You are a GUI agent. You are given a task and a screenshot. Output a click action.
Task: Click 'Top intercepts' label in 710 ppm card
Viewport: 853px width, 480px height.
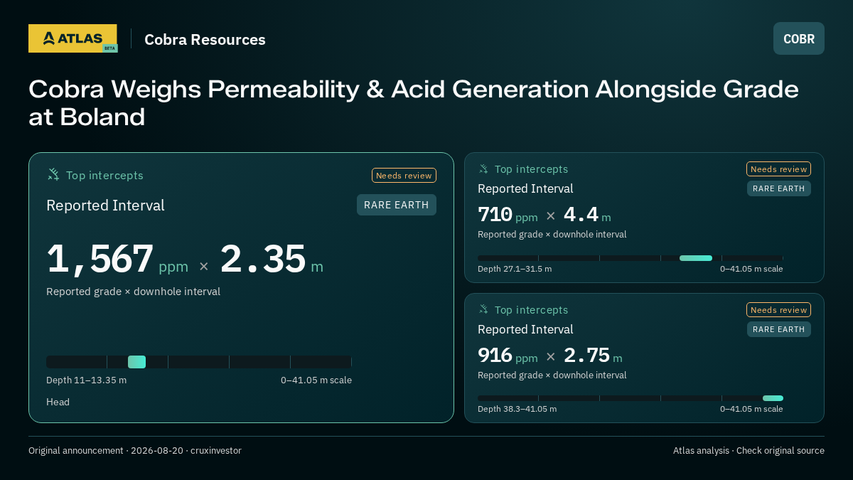(x=531, y=169)
